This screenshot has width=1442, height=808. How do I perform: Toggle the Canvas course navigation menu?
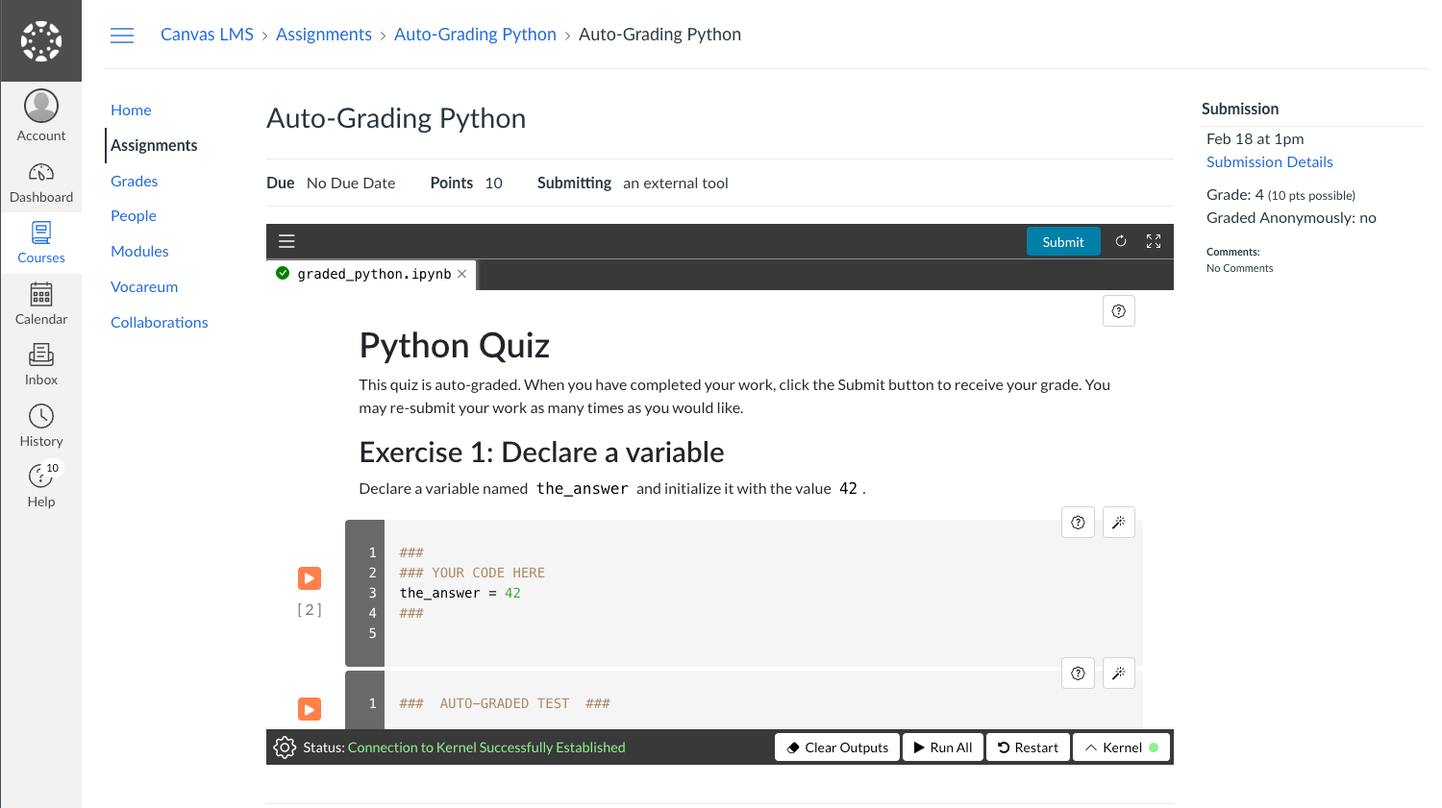point(122,36)
